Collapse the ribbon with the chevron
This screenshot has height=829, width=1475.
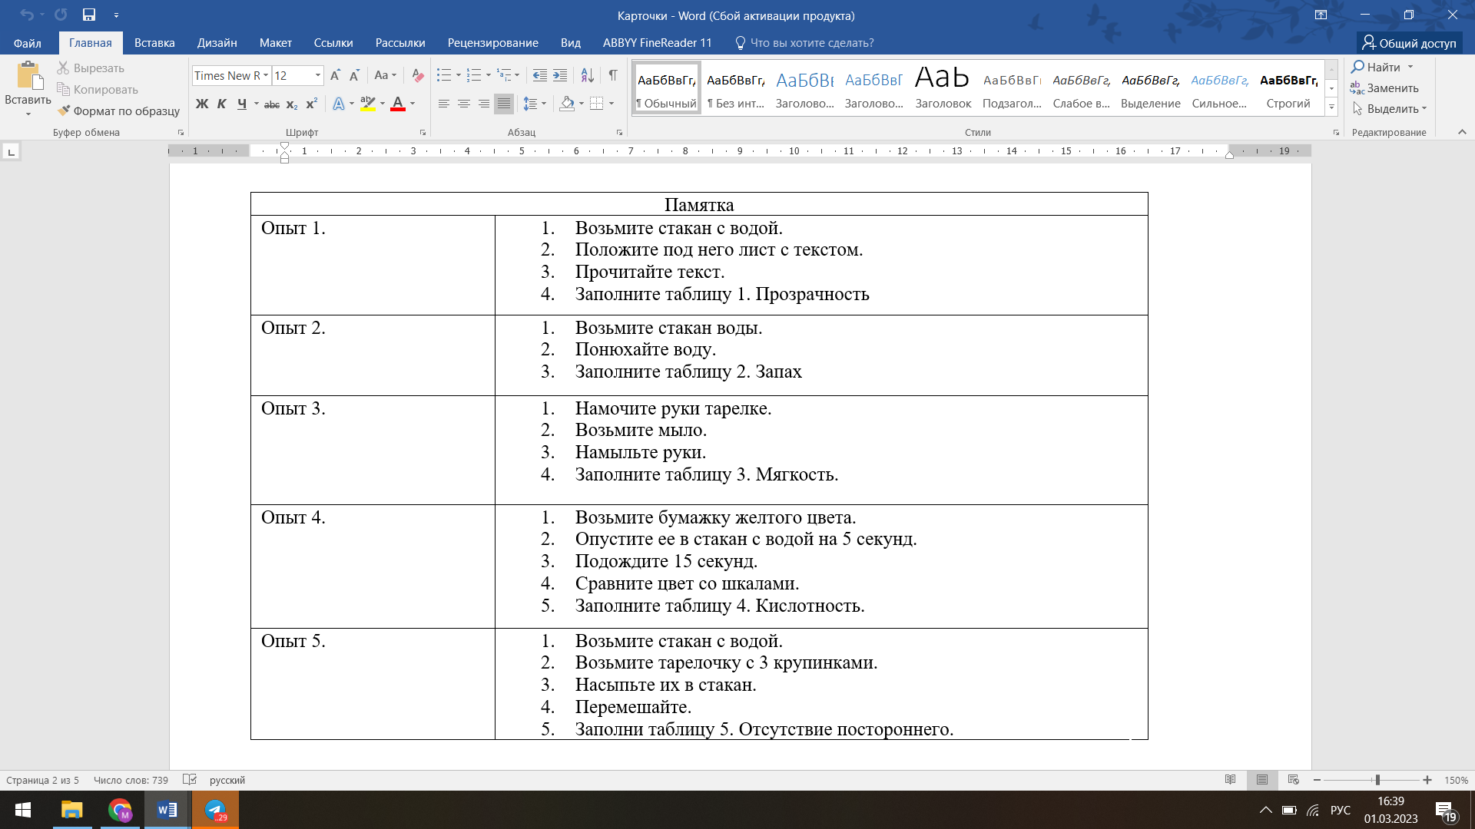[1462, 132]
